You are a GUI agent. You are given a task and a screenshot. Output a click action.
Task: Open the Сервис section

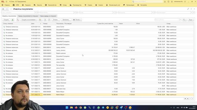click(x=88, y=5)
